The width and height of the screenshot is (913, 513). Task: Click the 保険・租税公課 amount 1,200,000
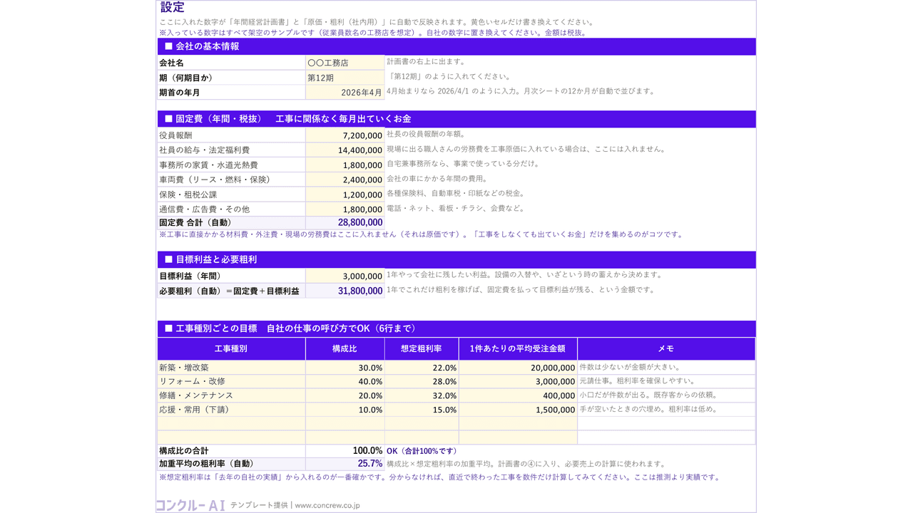[x=345, y=195]
